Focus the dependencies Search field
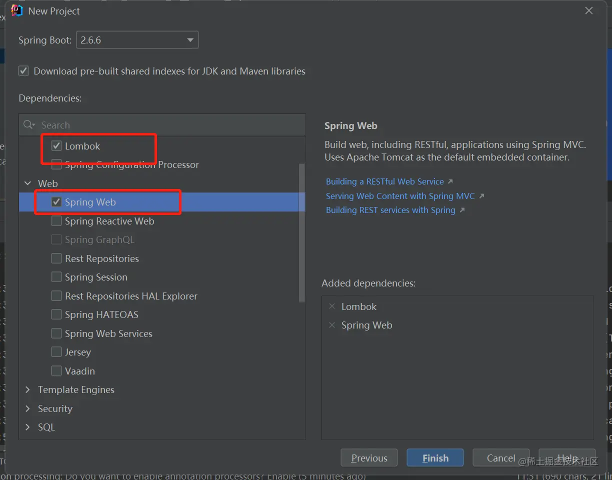 coord(162,125)
